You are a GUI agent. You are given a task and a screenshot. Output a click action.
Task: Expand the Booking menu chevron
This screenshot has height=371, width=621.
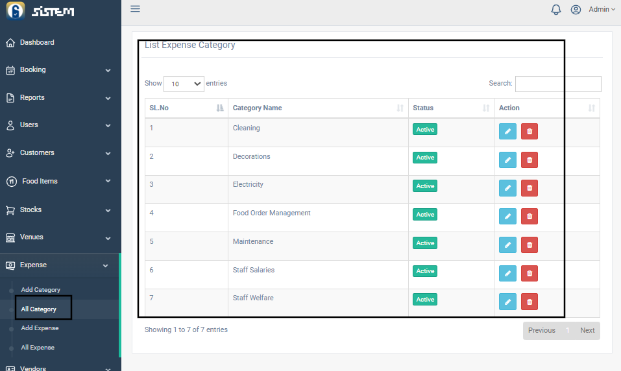coord(108,71)
